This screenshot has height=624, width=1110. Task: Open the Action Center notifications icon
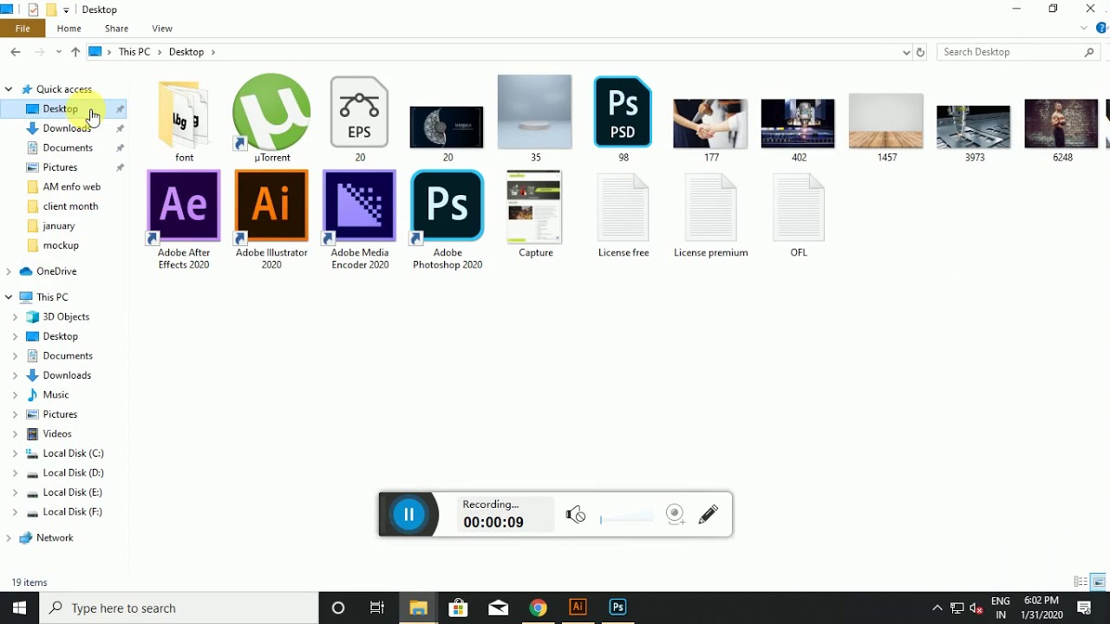[1084, 608]
